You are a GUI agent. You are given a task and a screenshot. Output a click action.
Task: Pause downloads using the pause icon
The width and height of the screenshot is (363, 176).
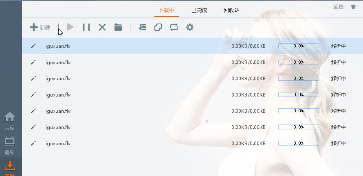click(86, 27)
